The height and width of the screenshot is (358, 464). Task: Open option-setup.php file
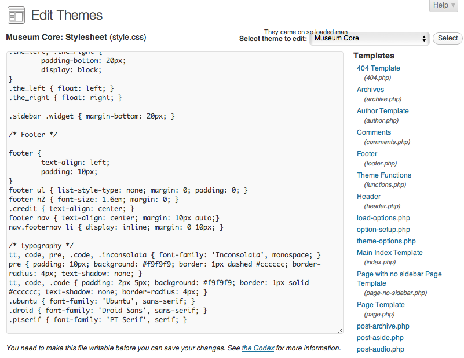(x=383, y=230)
